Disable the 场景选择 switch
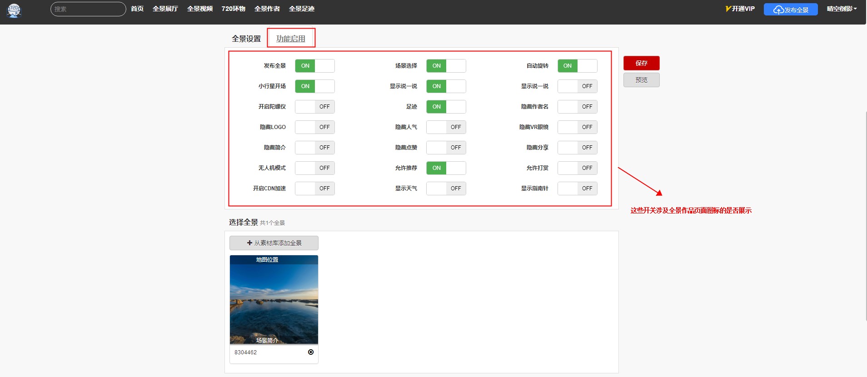867x377 pixels. click(446, 66)
